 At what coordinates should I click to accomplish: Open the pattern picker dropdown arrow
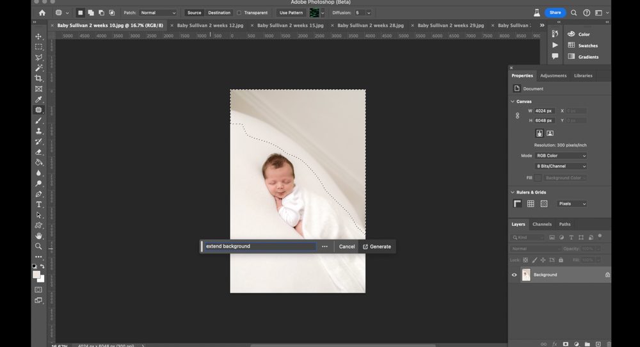point(323,13)
